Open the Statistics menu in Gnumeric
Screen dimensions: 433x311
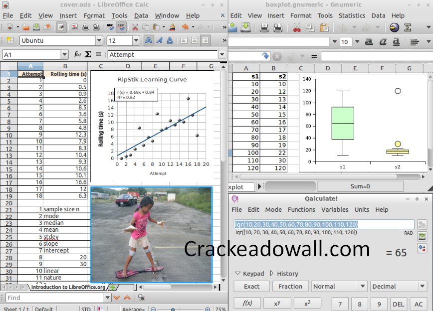[352, 15]
